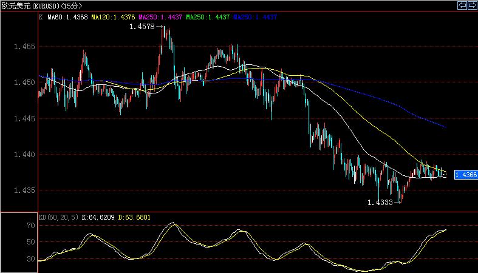Click the 50 level on KD axis

tap(31, 242)
